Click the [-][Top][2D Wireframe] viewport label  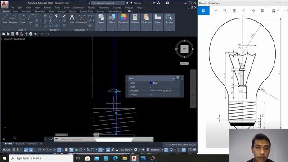[x=13, y=39]
